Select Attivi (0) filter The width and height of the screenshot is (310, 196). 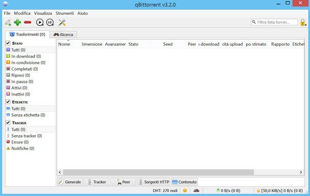coord(30,88)
